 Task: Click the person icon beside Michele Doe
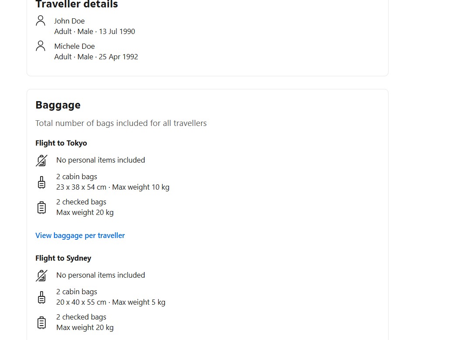41,46
